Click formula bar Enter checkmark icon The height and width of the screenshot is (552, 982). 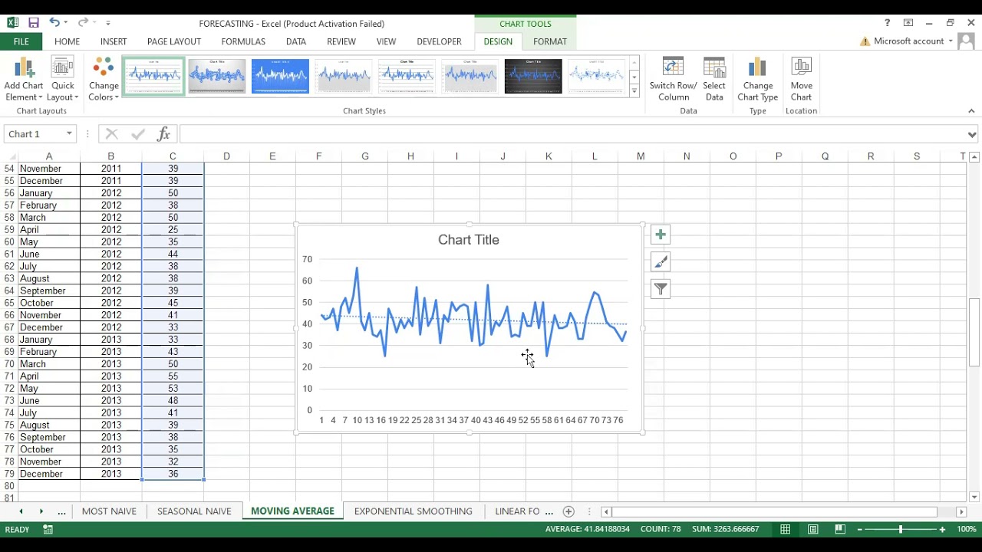point(138,134)
